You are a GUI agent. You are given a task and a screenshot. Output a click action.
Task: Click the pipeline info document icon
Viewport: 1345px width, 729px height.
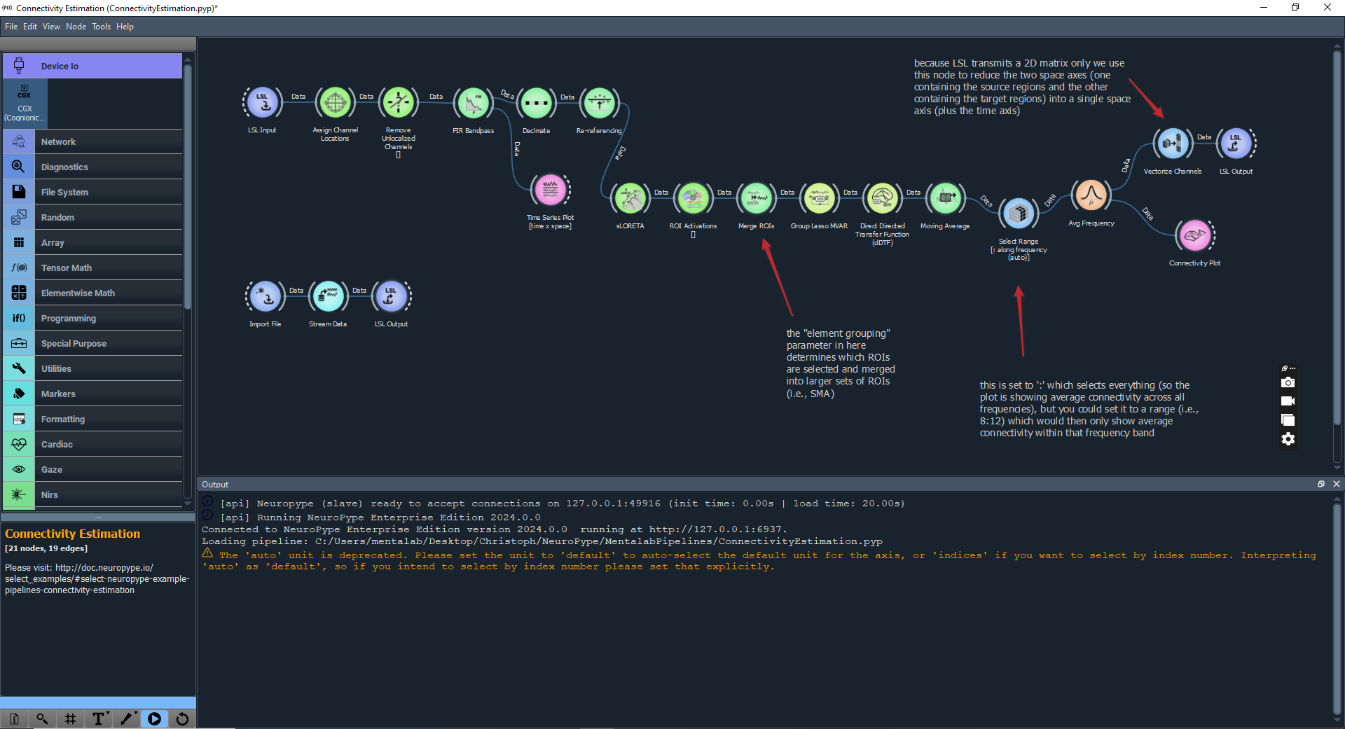14,718
